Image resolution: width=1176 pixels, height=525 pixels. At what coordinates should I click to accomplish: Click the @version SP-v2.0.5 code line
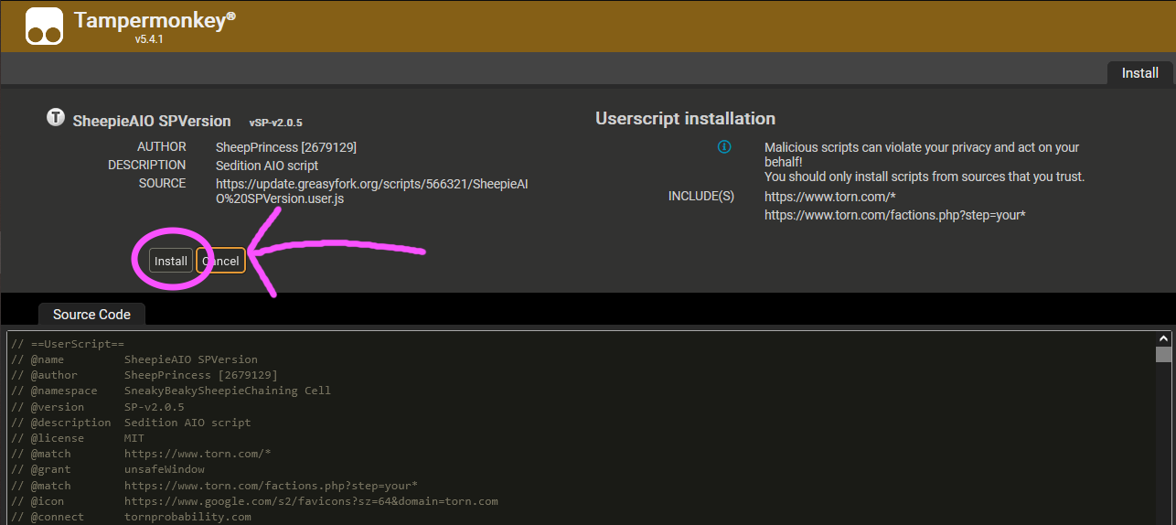[98, 407]
